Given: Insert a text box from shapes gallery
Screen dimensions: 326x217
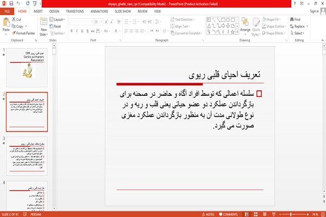Looking at the screenshot, I should (x=209, y=20).
